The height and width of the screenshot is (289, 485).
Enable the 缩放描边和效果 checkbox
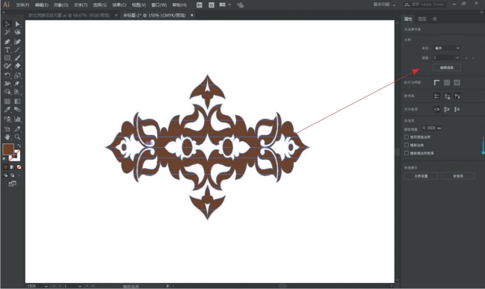tap(407, 152)
